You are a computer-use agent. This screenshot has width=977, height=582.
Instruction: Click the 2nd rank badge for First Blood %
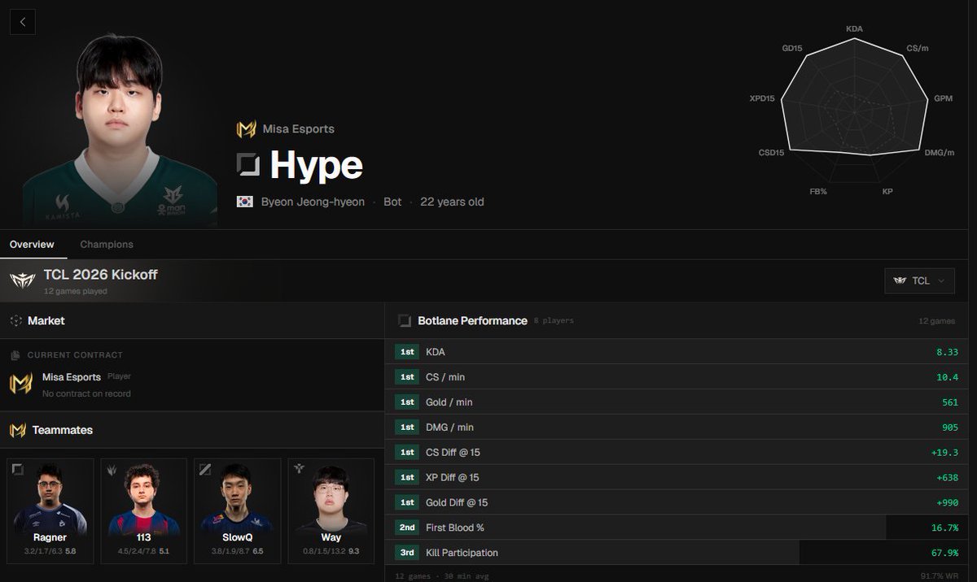[407, 528]
